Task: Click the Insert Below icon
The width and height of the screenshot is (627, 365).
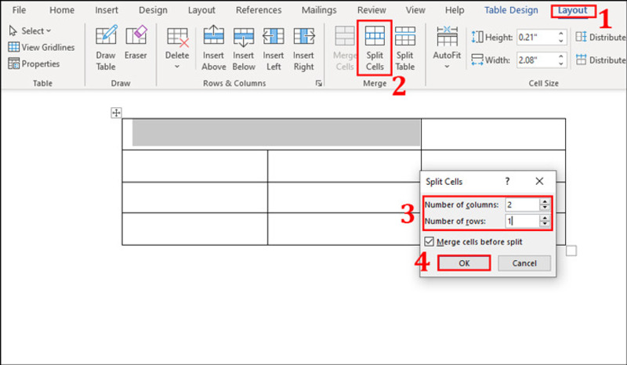Action: [x=244, y=48]
